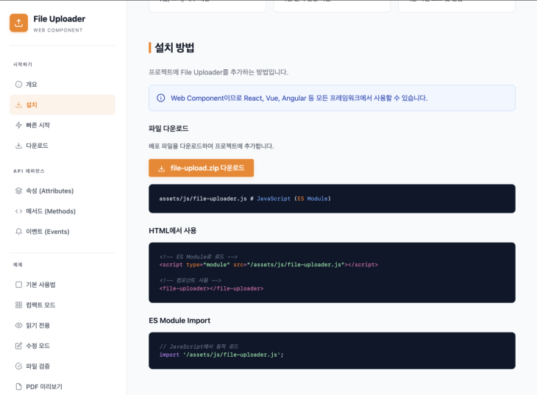Open the 수정 모드 example page
Image resolution: width=537 pixels, height=395 pixels.
[38, 346]
